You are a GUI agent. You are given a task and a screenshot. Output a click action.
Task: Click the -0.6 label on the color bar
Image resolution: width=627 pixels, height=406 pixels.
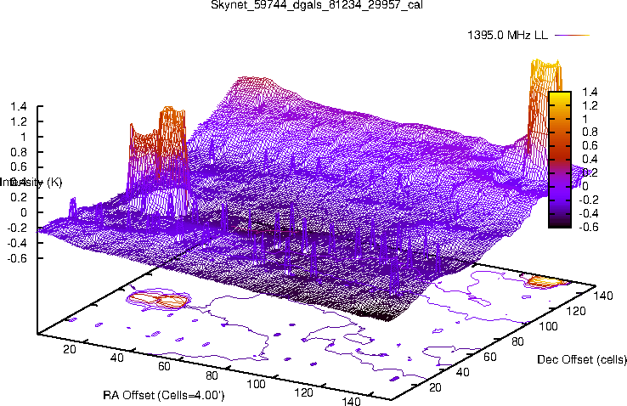coord(589,227)
